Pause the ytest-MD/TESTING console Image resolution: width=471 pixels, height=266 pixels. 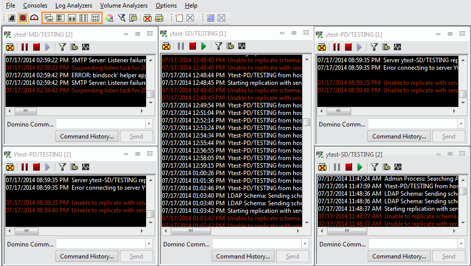coord(24,47)
